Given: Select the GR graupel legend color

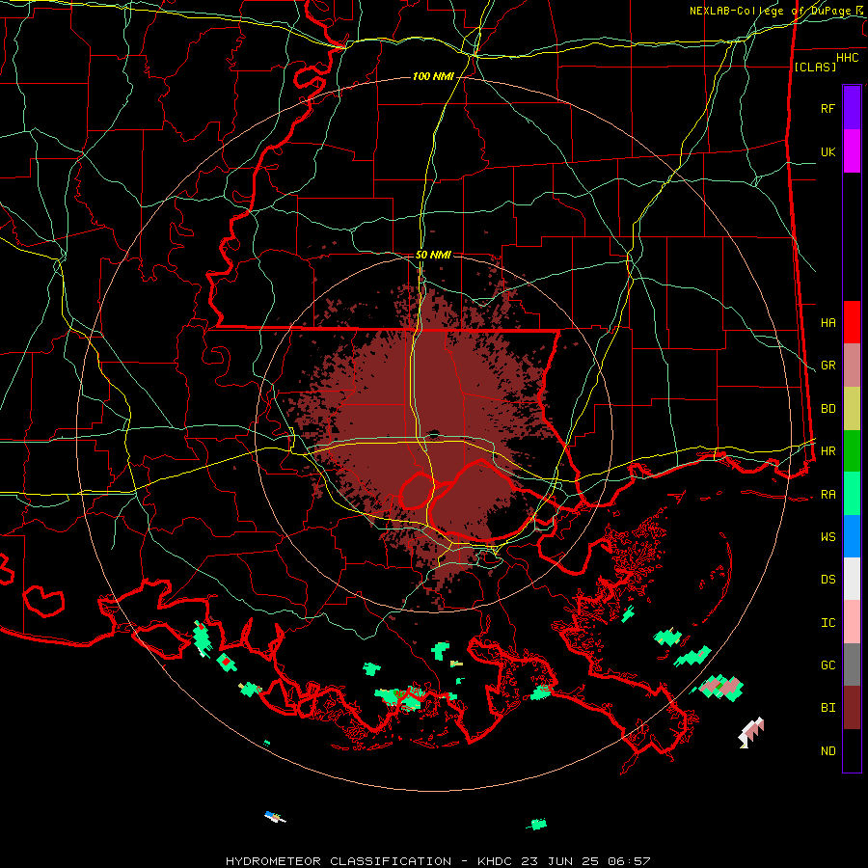Looking at the screenshot, I should point(852,366).
